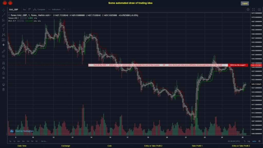Click the Exchange column header
Viewport: 263px width, 148px height.
[66, 146]
